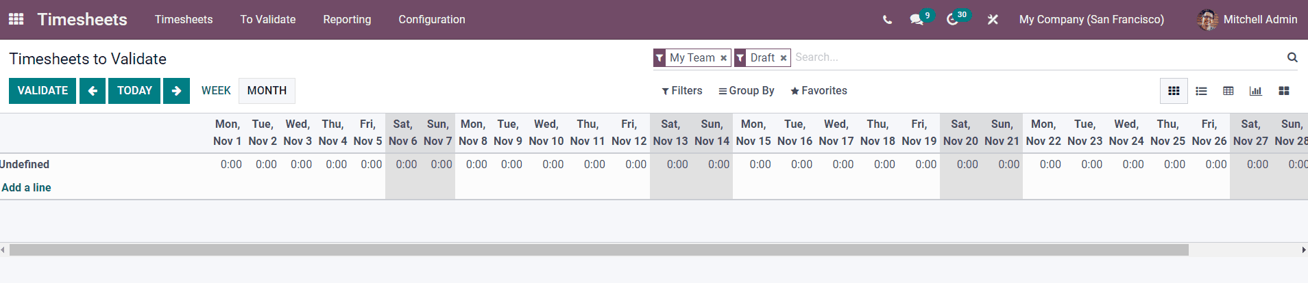Remove the My Team filter tag

[723, 58]
